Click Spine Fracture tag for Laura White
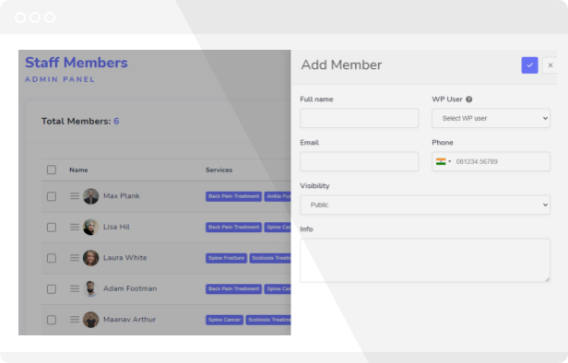 227,258
